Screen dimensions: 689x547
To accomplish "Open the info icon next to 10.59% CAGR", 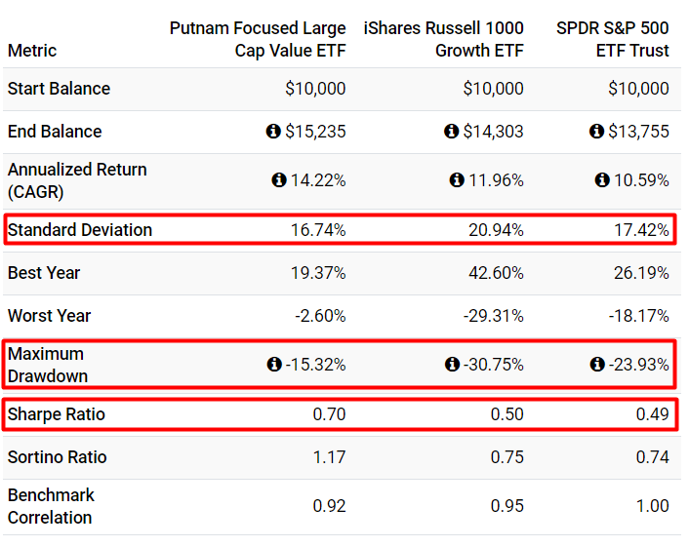I will pos(602,180).
